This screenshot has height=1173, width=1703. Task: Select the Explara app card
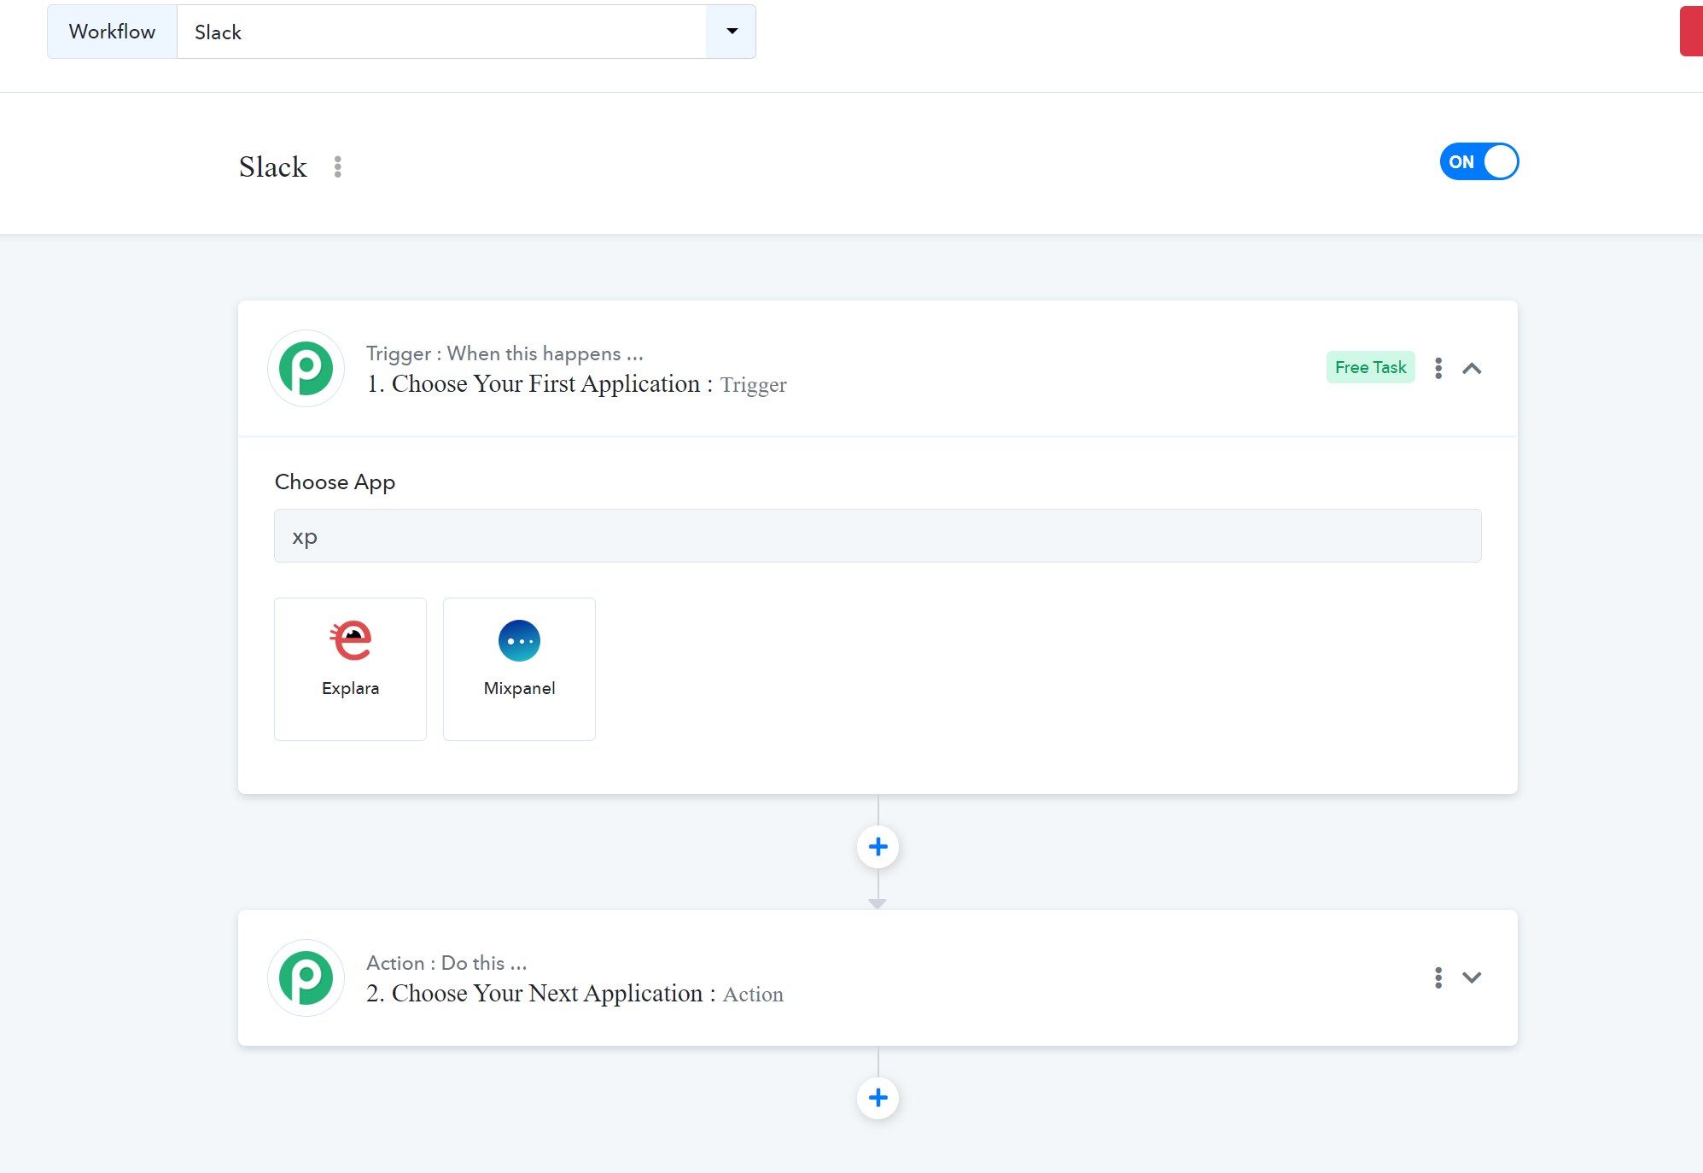tap(350, 668)
